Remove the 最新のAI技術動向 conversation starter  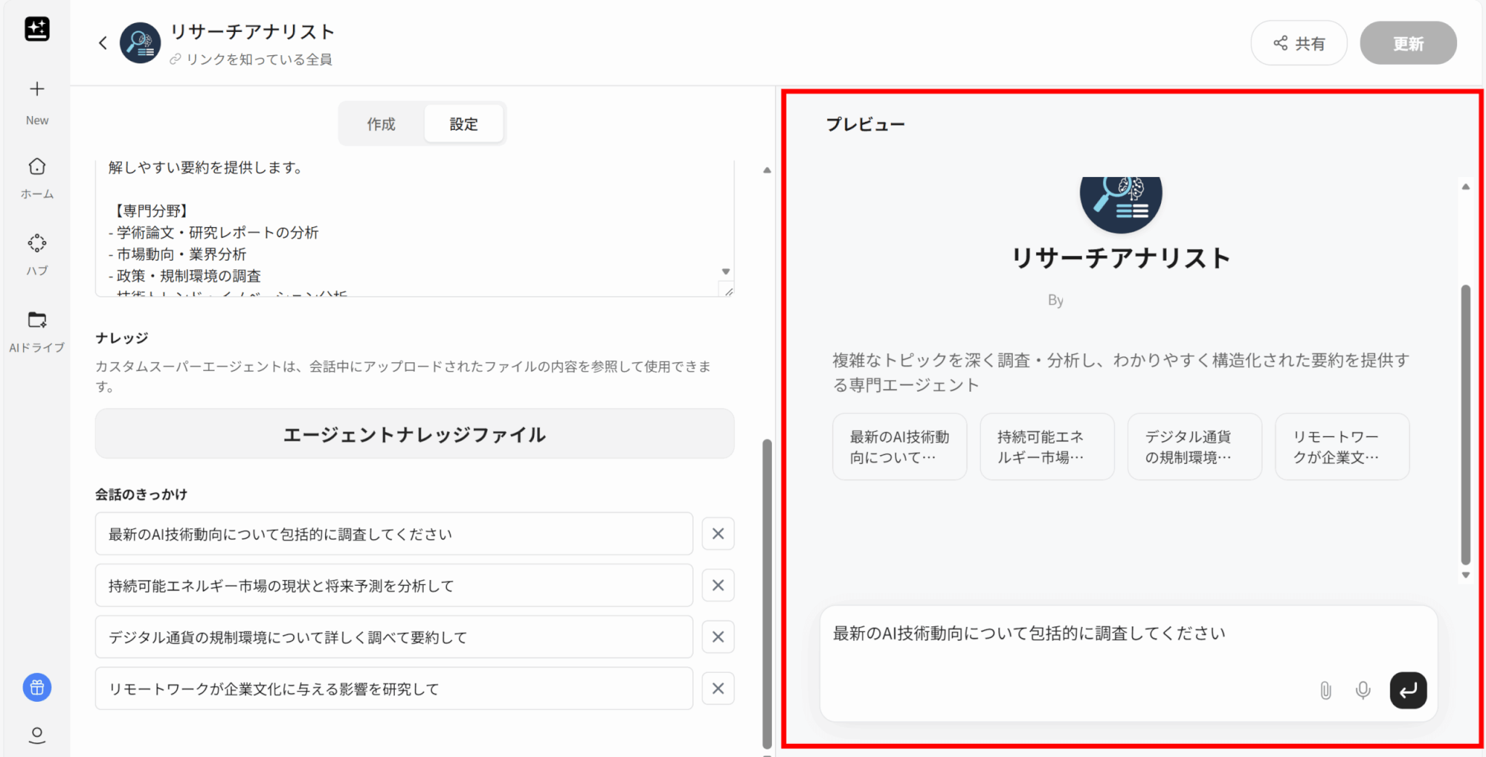[x=718, y=534]
